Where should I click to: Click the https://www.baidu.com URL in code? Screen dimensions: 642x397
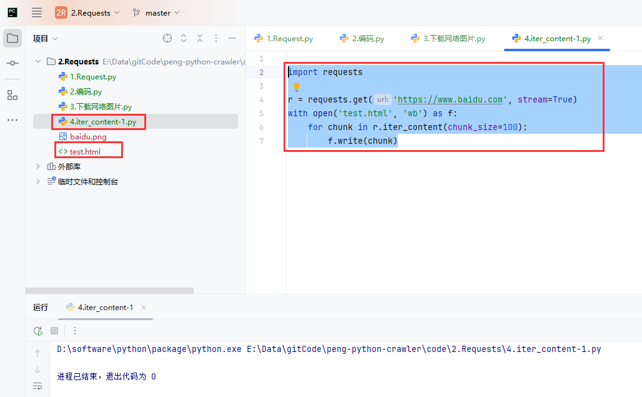(450, 99)
